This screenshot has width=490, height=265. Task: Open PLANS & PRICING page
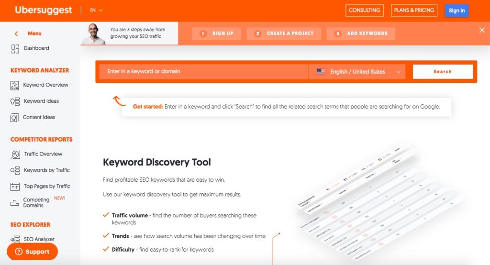(x=414, y=11)
